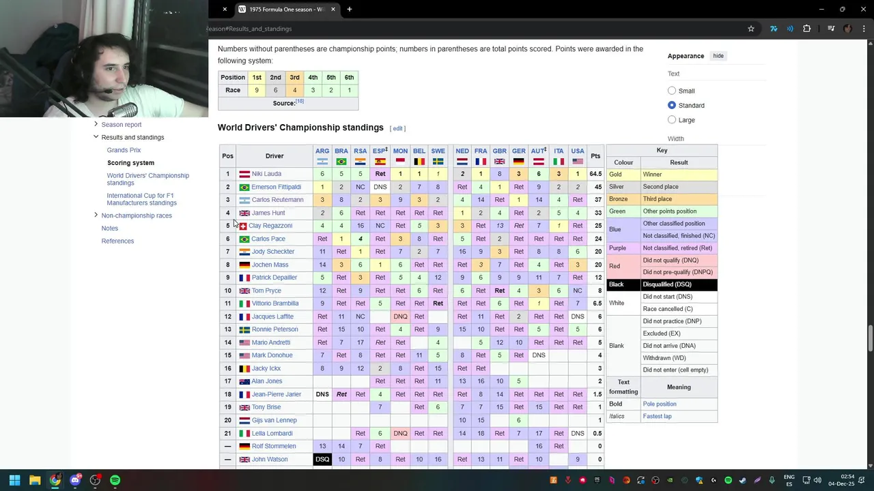874x491 pixels.
Task: Open the Lella Lombardi driver link
Action: pos(272,433)
